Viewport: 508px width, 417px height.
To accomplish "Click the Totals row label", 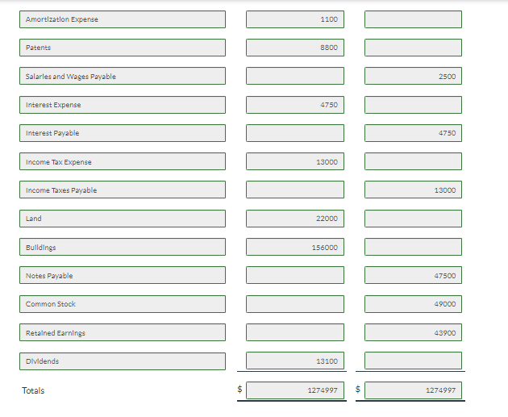I will tap(33, 390).
